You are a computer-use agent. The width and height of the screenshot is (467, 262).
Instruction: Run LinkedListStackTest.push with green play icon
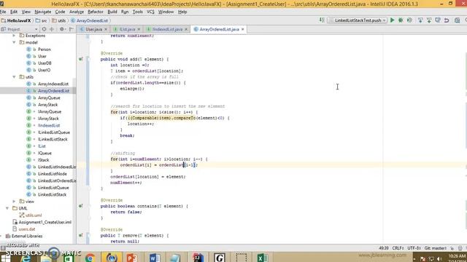pos(393,20)
